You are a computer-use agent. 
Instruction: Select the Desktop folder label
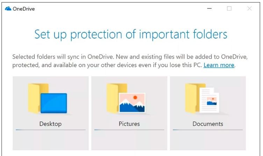coord(50,124)
